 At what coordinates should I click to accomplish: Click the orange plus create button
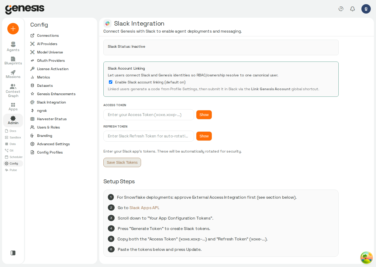click(x=13, y=29)
